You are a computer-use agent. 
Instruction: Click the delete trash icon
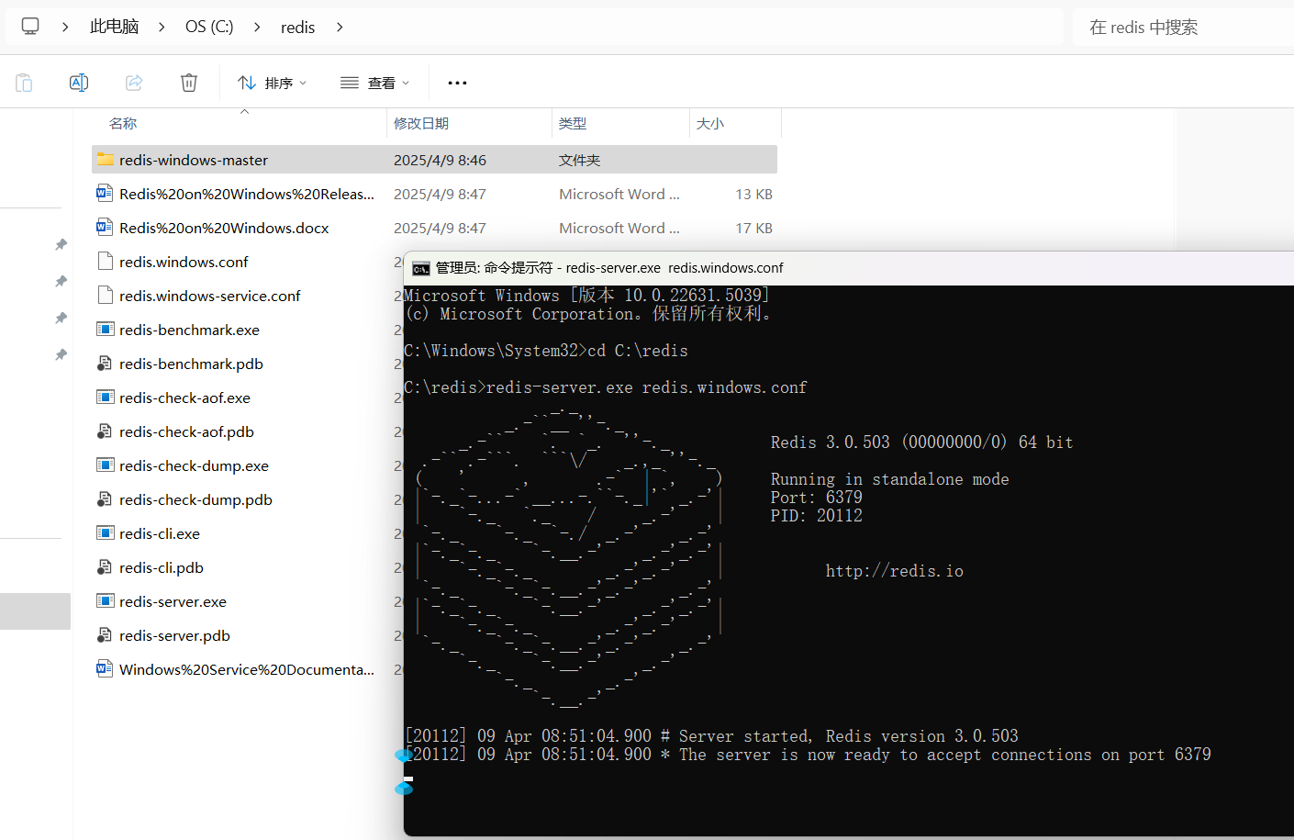click(x=189, y=83)
